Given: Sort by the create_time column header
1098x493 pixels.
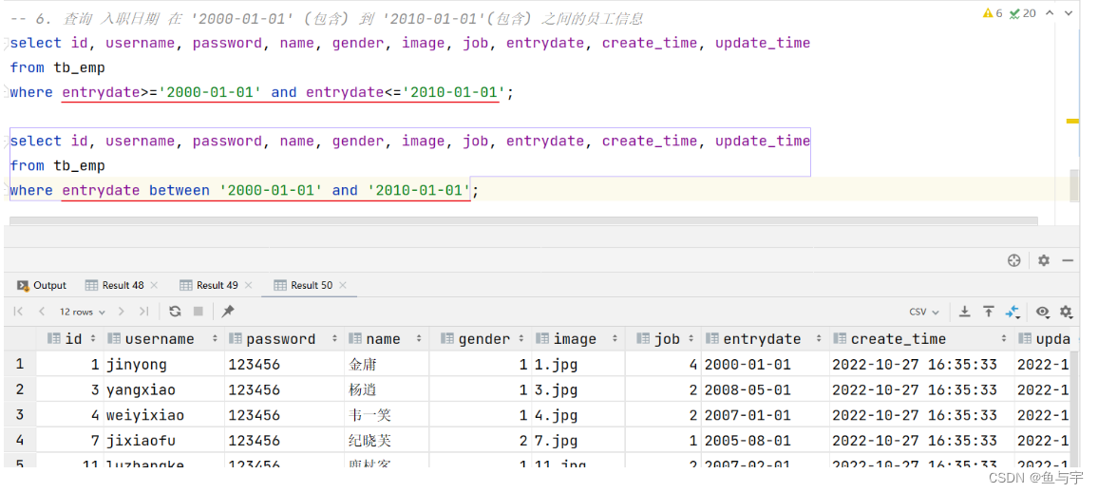Looking at the screenshot, I should [x=922, y=339].
